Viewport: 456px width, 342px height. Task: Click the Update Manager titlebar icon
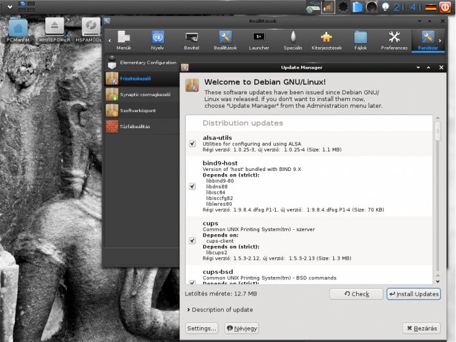tap(185, 67)
